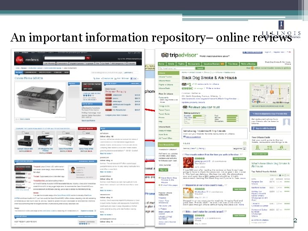This screenshot has height=231, width=308.
Task: Open the Forums tab on CNET
Action: pos(131,63)
